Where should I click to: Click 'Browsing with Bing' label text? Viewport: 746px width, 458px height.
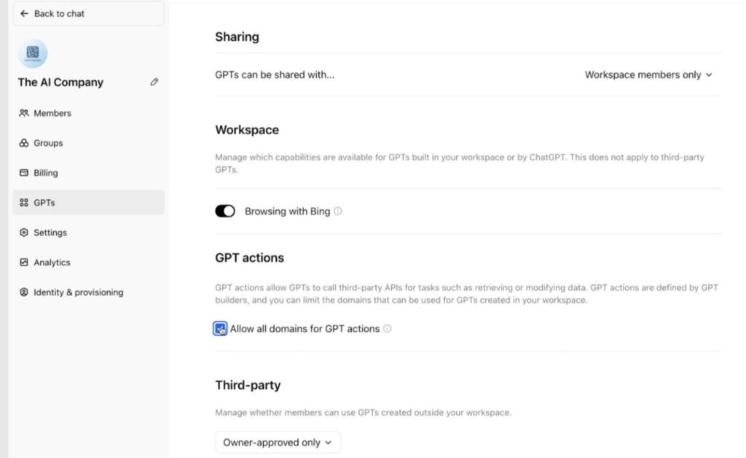(287, 211)
